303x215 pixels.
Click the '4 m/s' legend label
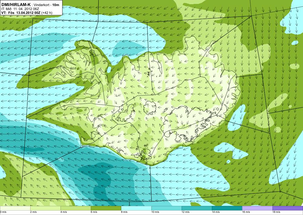(x=64, y=212)
